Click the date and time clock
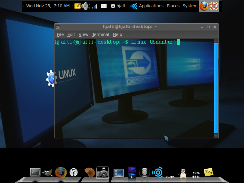Screen dimensions: 244x183 (48, 6)
